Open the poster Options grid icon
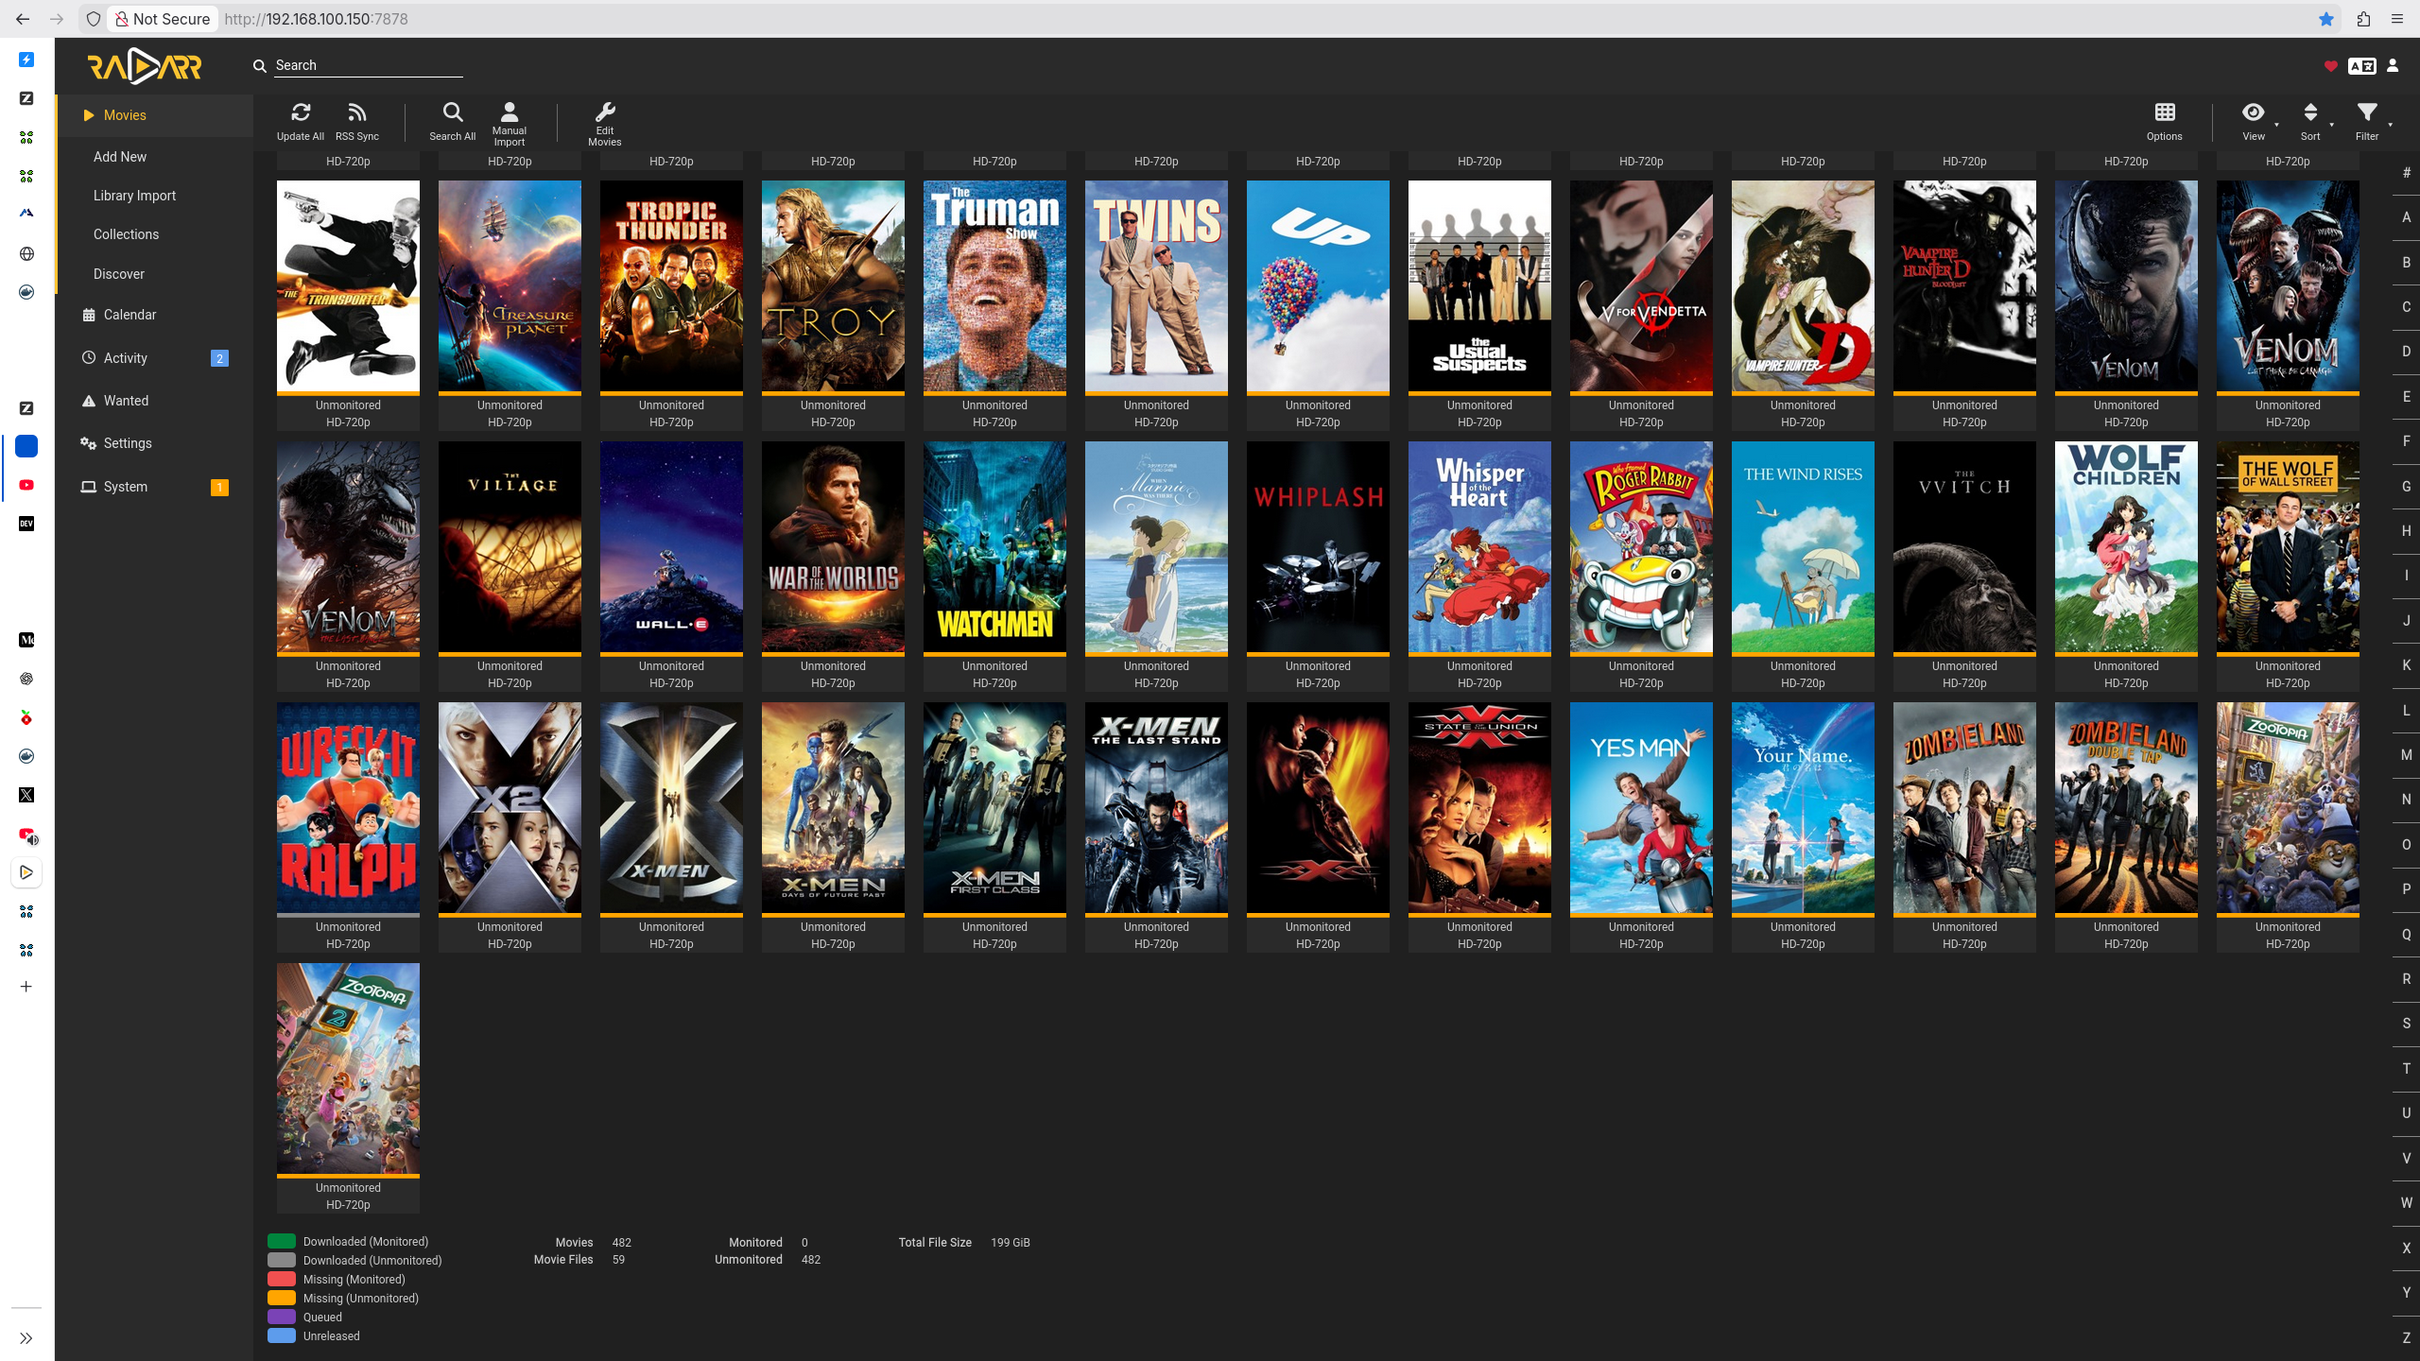This screenshot has width=2420, height=1361. tap(2164, 112)
